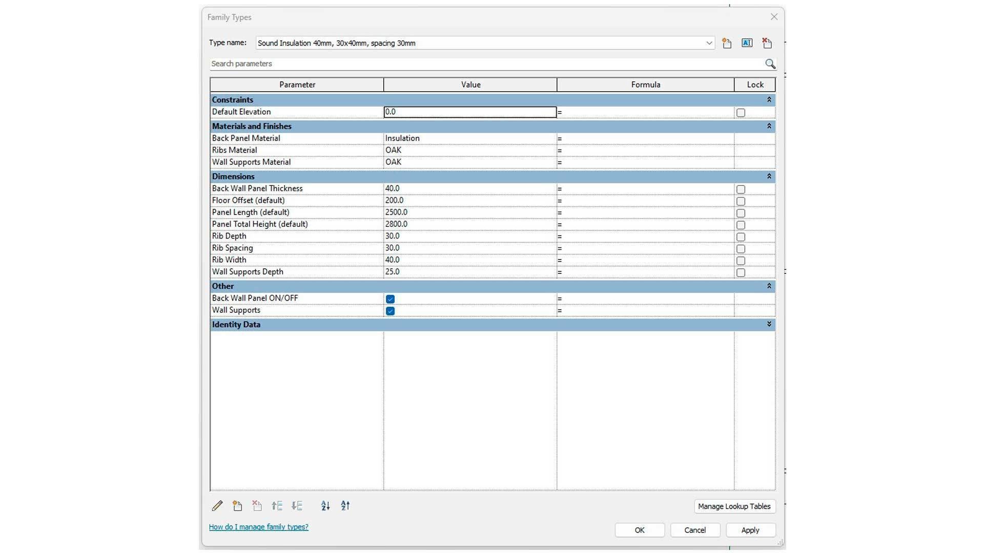Click the New Parameter icon at bottom

tap(237, 506)
